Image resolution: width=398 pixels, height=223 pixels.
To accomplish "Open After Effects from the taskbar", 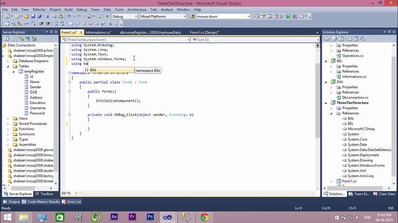I will pos(114,217).
